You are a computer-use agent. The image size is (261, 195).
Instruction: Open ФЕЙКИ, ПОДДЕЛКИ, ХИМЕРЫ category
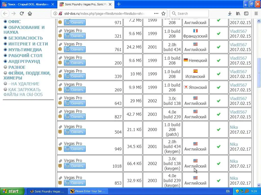[27, 75]
